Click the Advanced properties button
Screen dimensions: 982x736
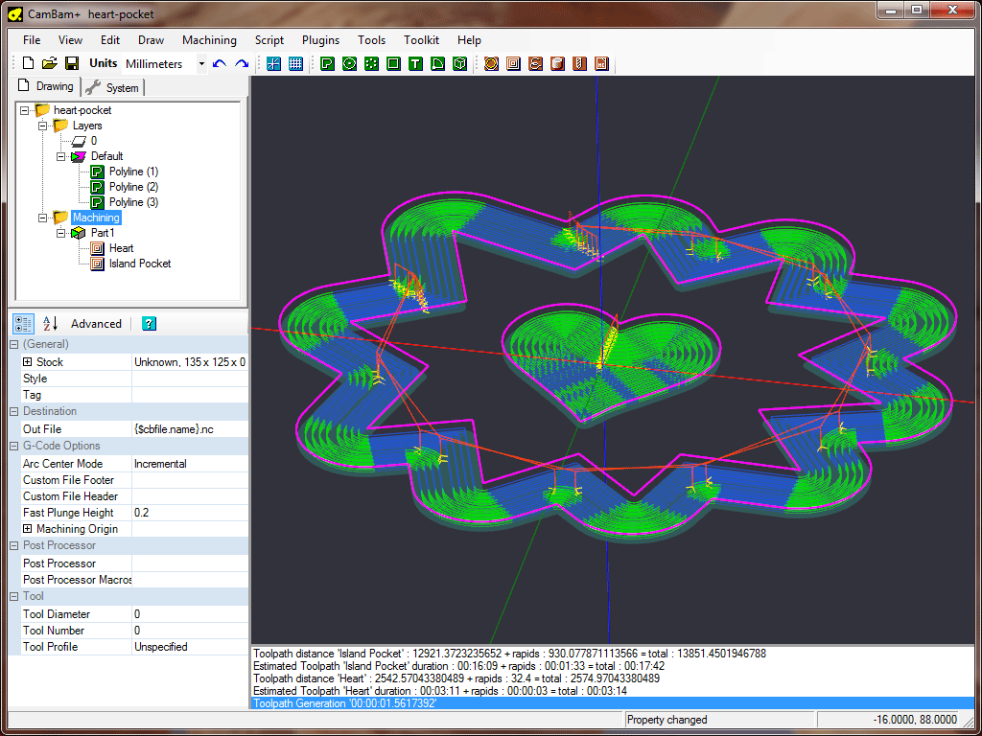96,324
